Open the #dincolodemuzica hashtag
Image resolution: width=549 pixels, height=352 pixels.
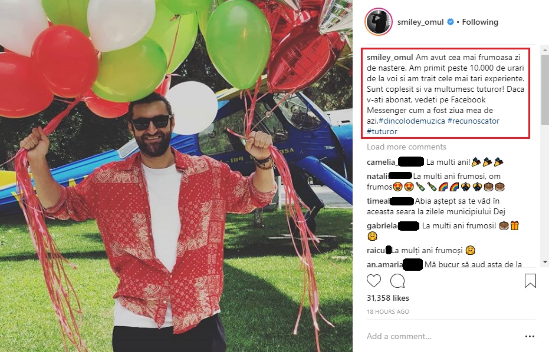[x=410, y=121]
